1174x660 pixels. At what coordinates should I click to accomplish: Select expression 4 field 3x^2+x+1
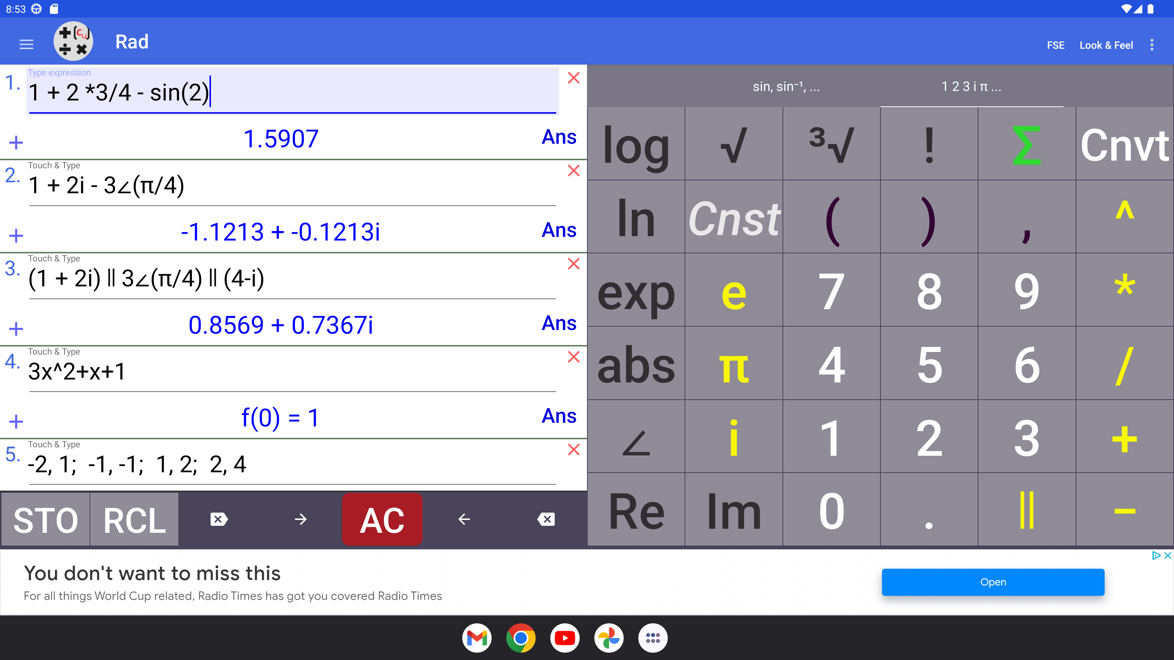tap(293, 371)
